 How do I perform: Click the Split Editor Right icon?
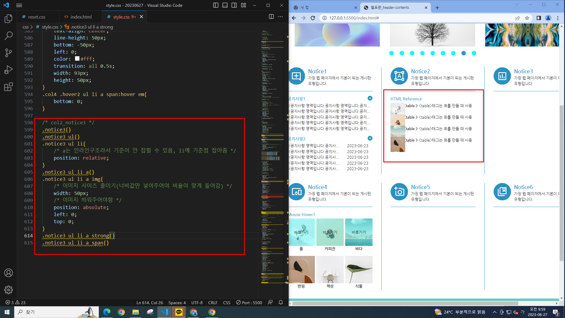tap(271, 17)
